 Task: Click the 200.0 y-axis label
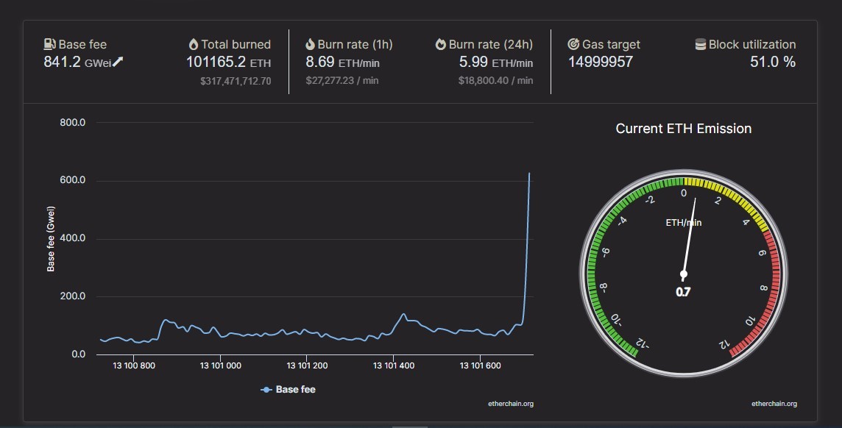[x=72, y=296]
